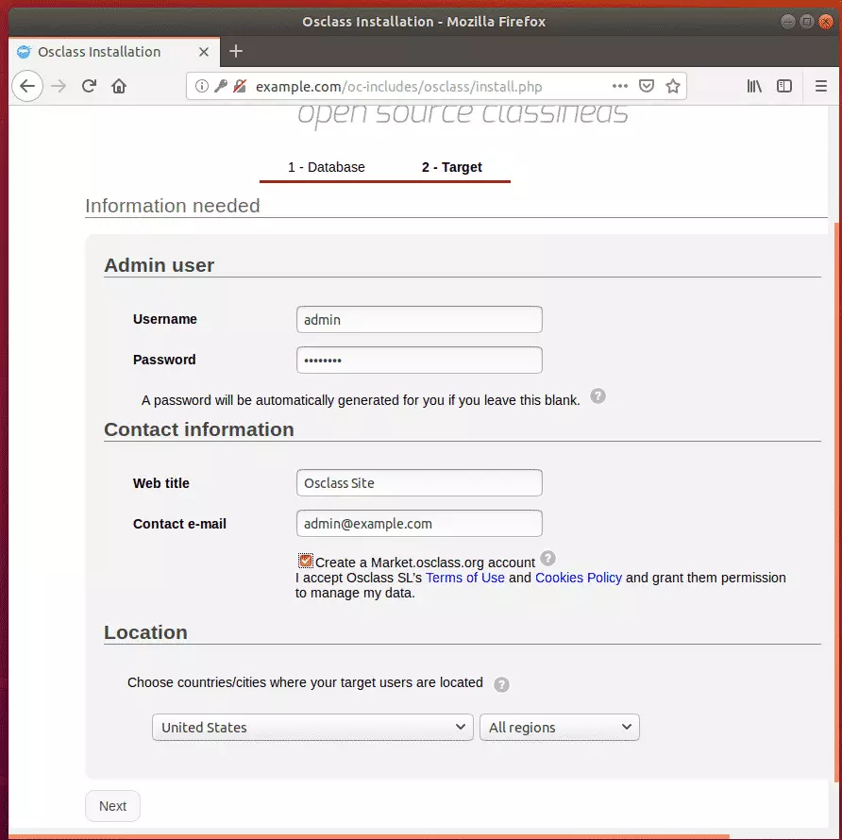Focus the Username input field
The image size is (842, 840).
pos(419,320)
